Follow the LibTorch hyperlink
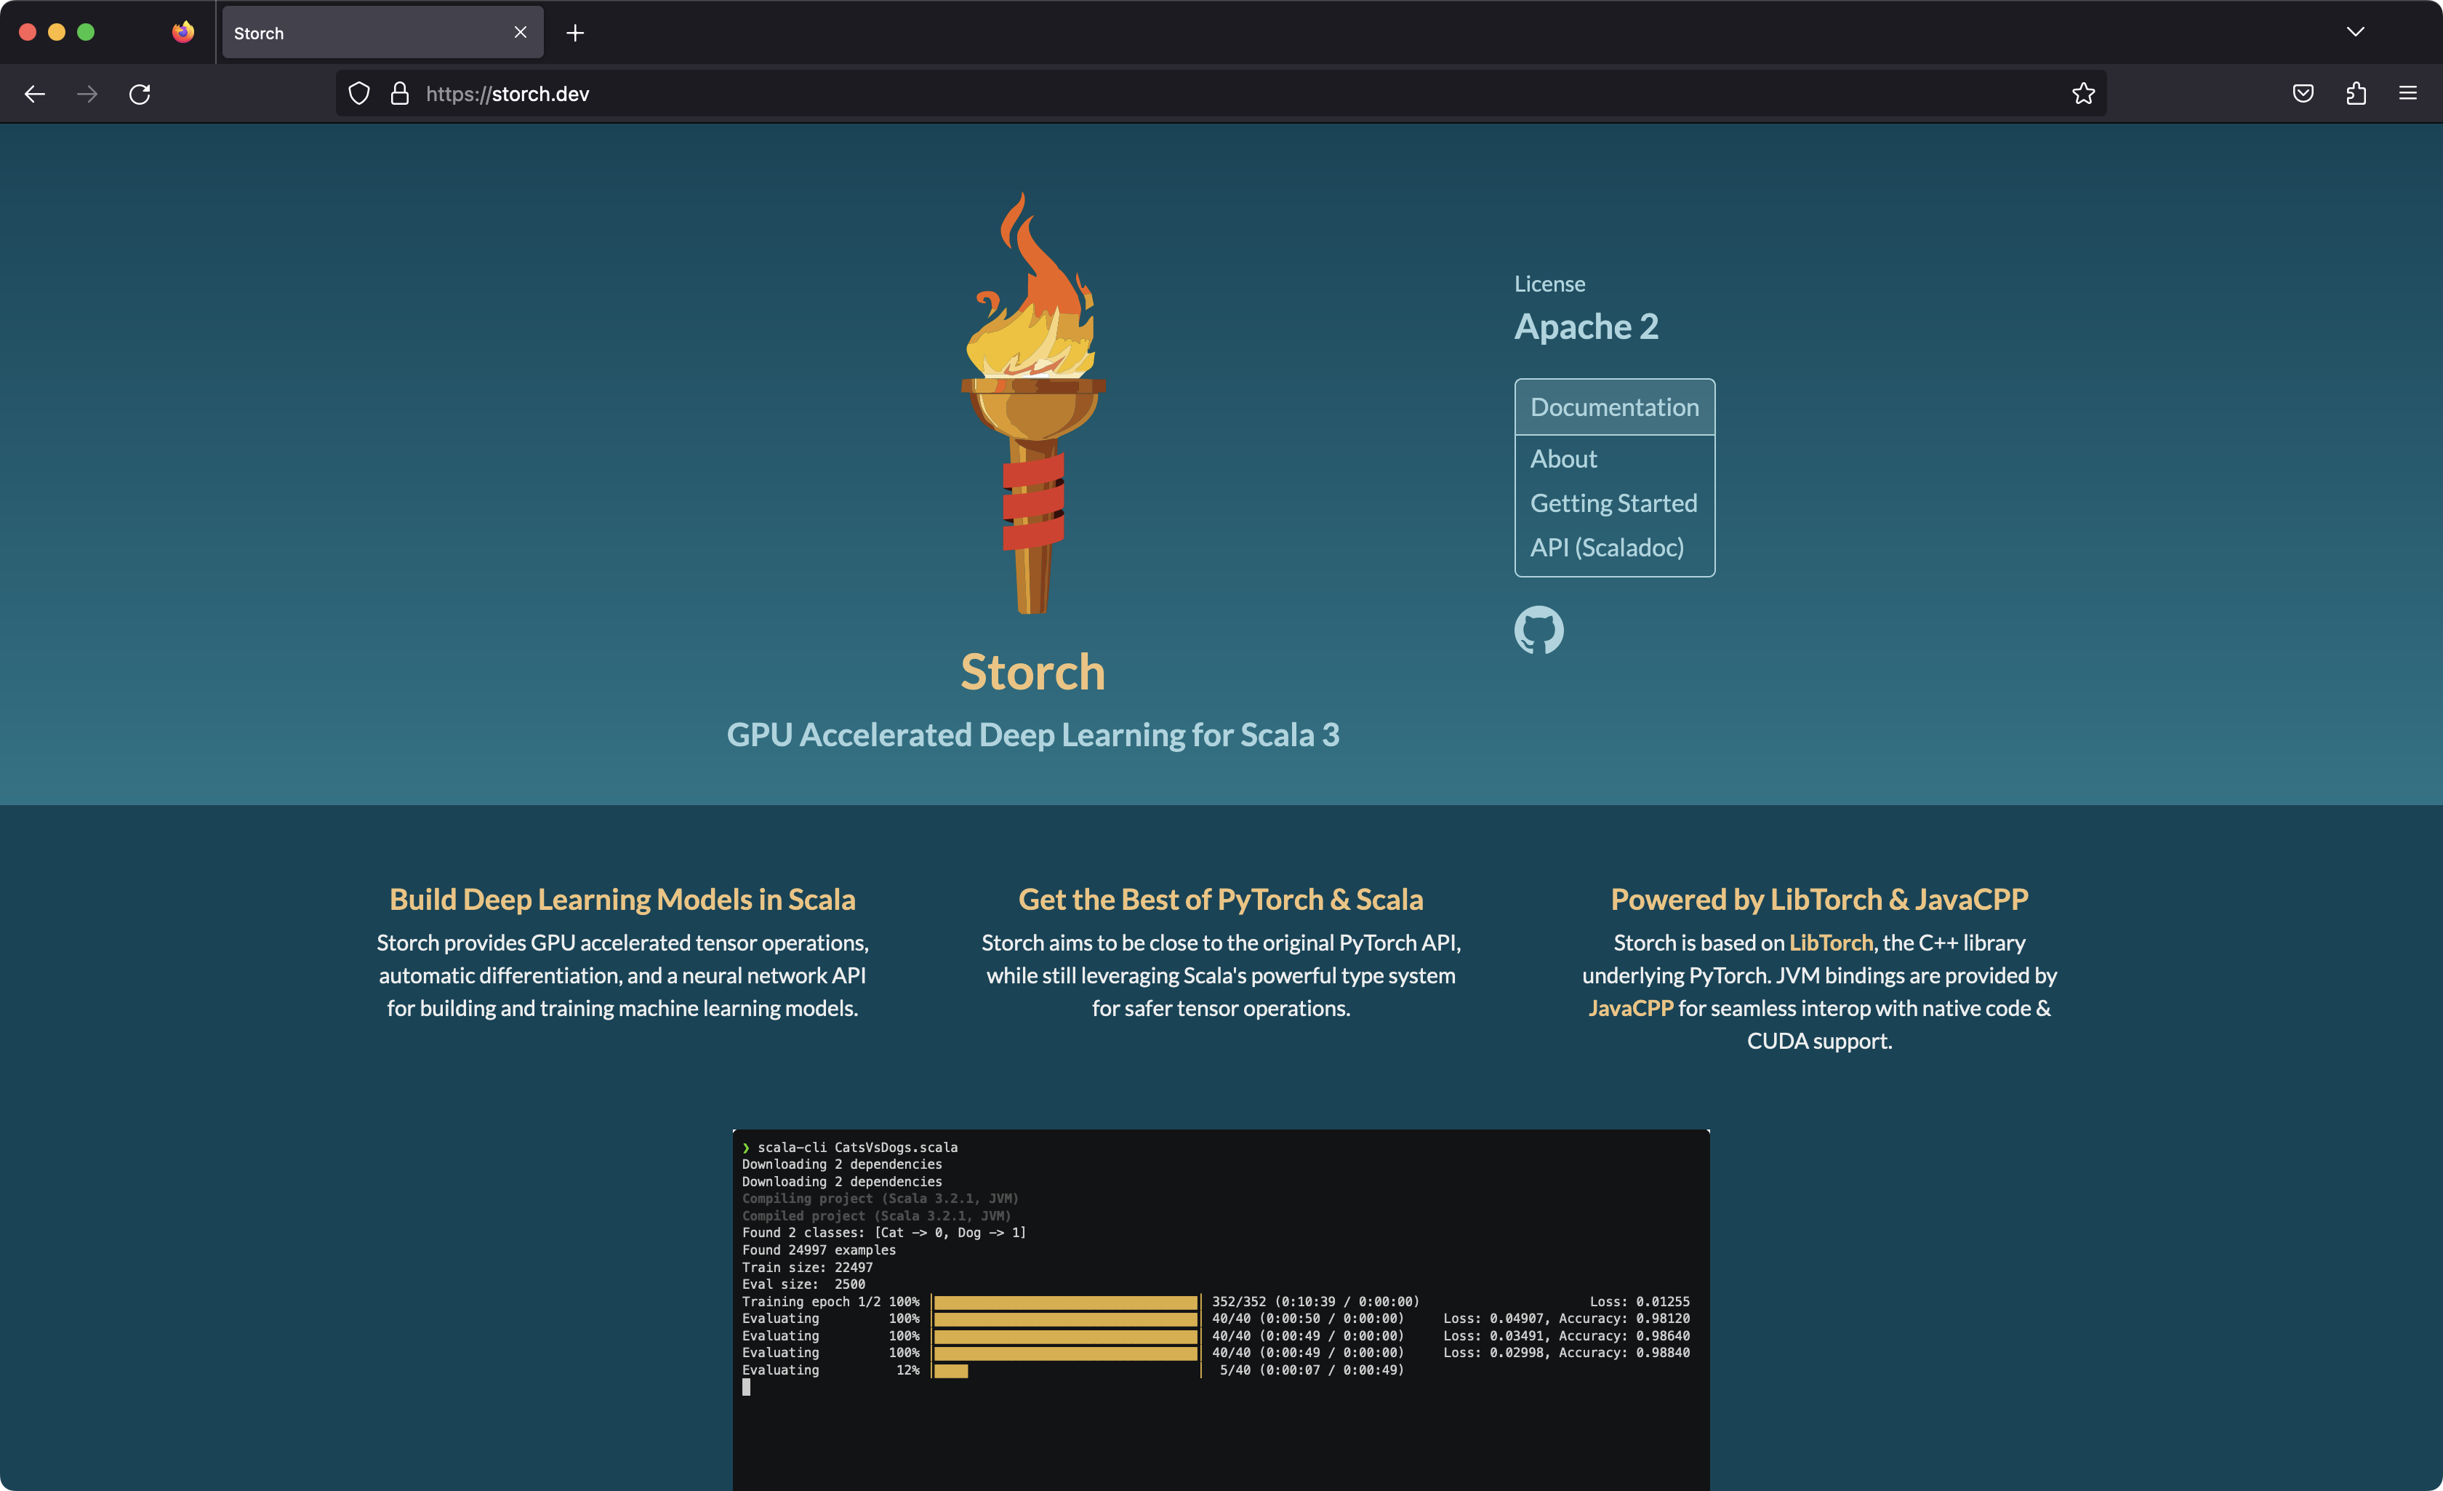Image resolution: width=2443 pixels, height=1491 pixels. (1830, 943)
